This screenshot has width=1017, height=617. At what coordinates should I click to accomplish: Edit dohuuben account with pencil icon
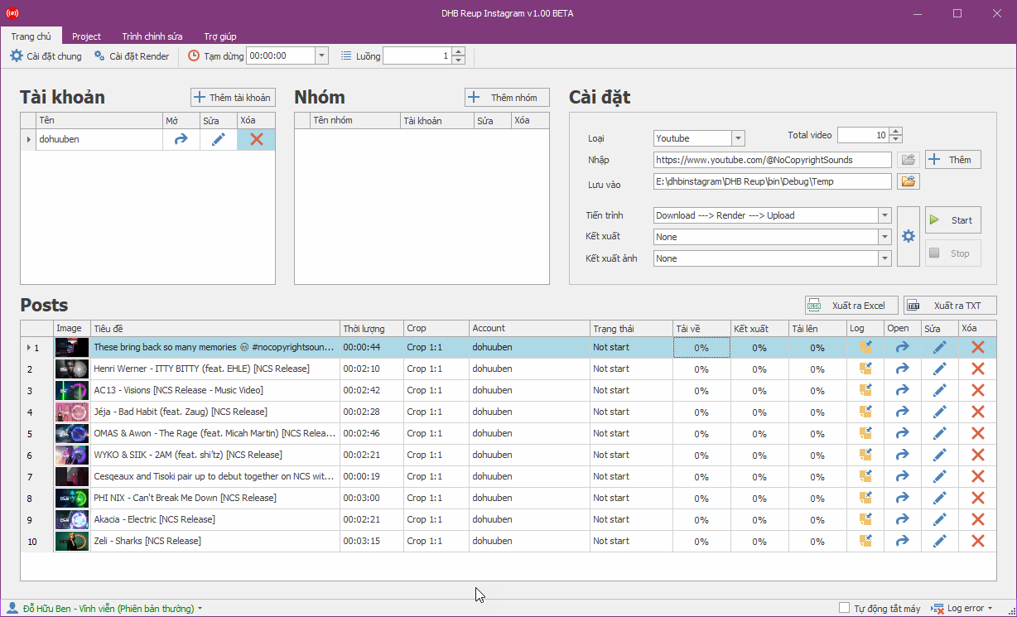[x=219, y=140]
